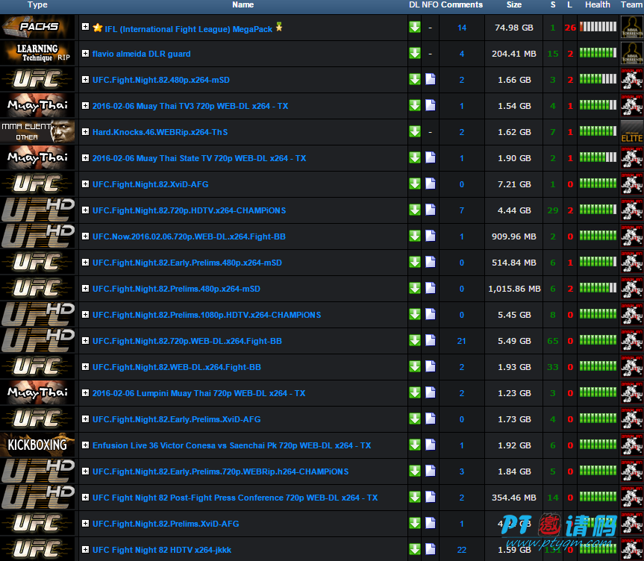Expand Prelims.1080p.HDTV CHAMPiONS row

[x=85, y=314]
